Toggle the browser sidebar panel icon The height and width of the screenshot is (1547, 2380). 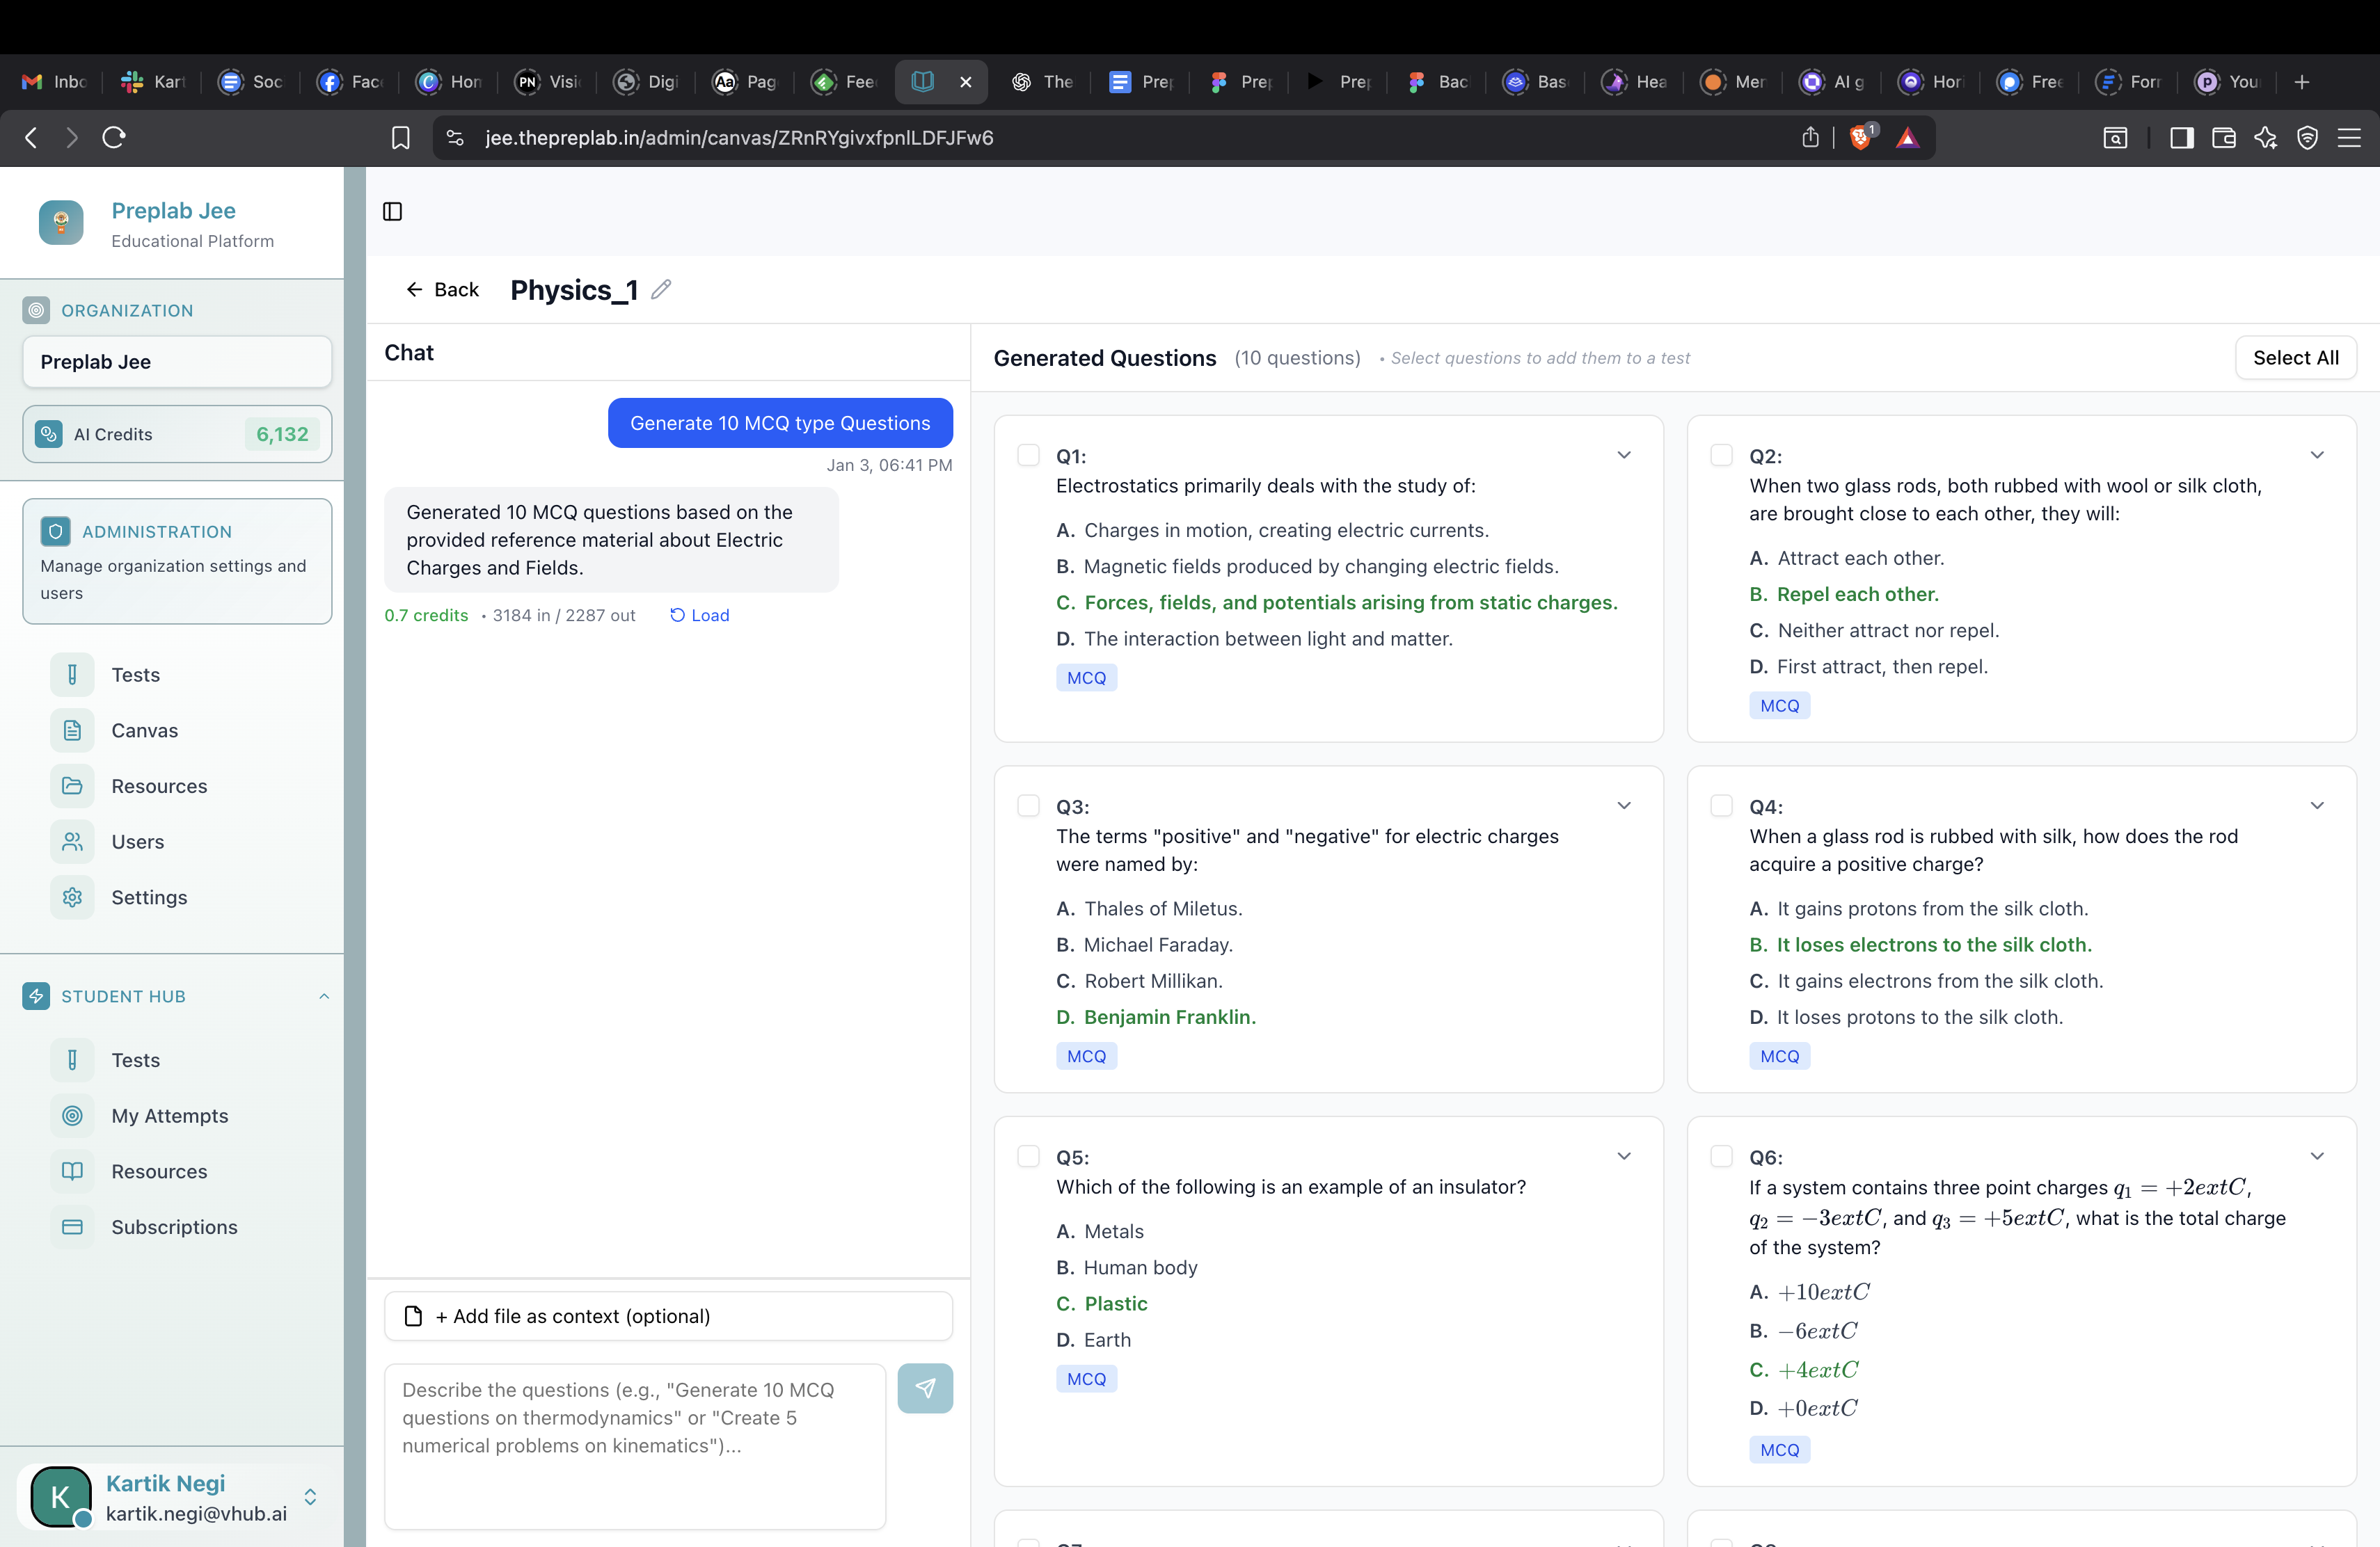click(2181, 138)
